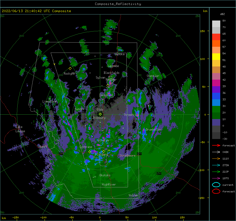The height and width of the screenshot is (221, 236).
Task: Select the Banff town label
Action: click(x=43, y=146)
